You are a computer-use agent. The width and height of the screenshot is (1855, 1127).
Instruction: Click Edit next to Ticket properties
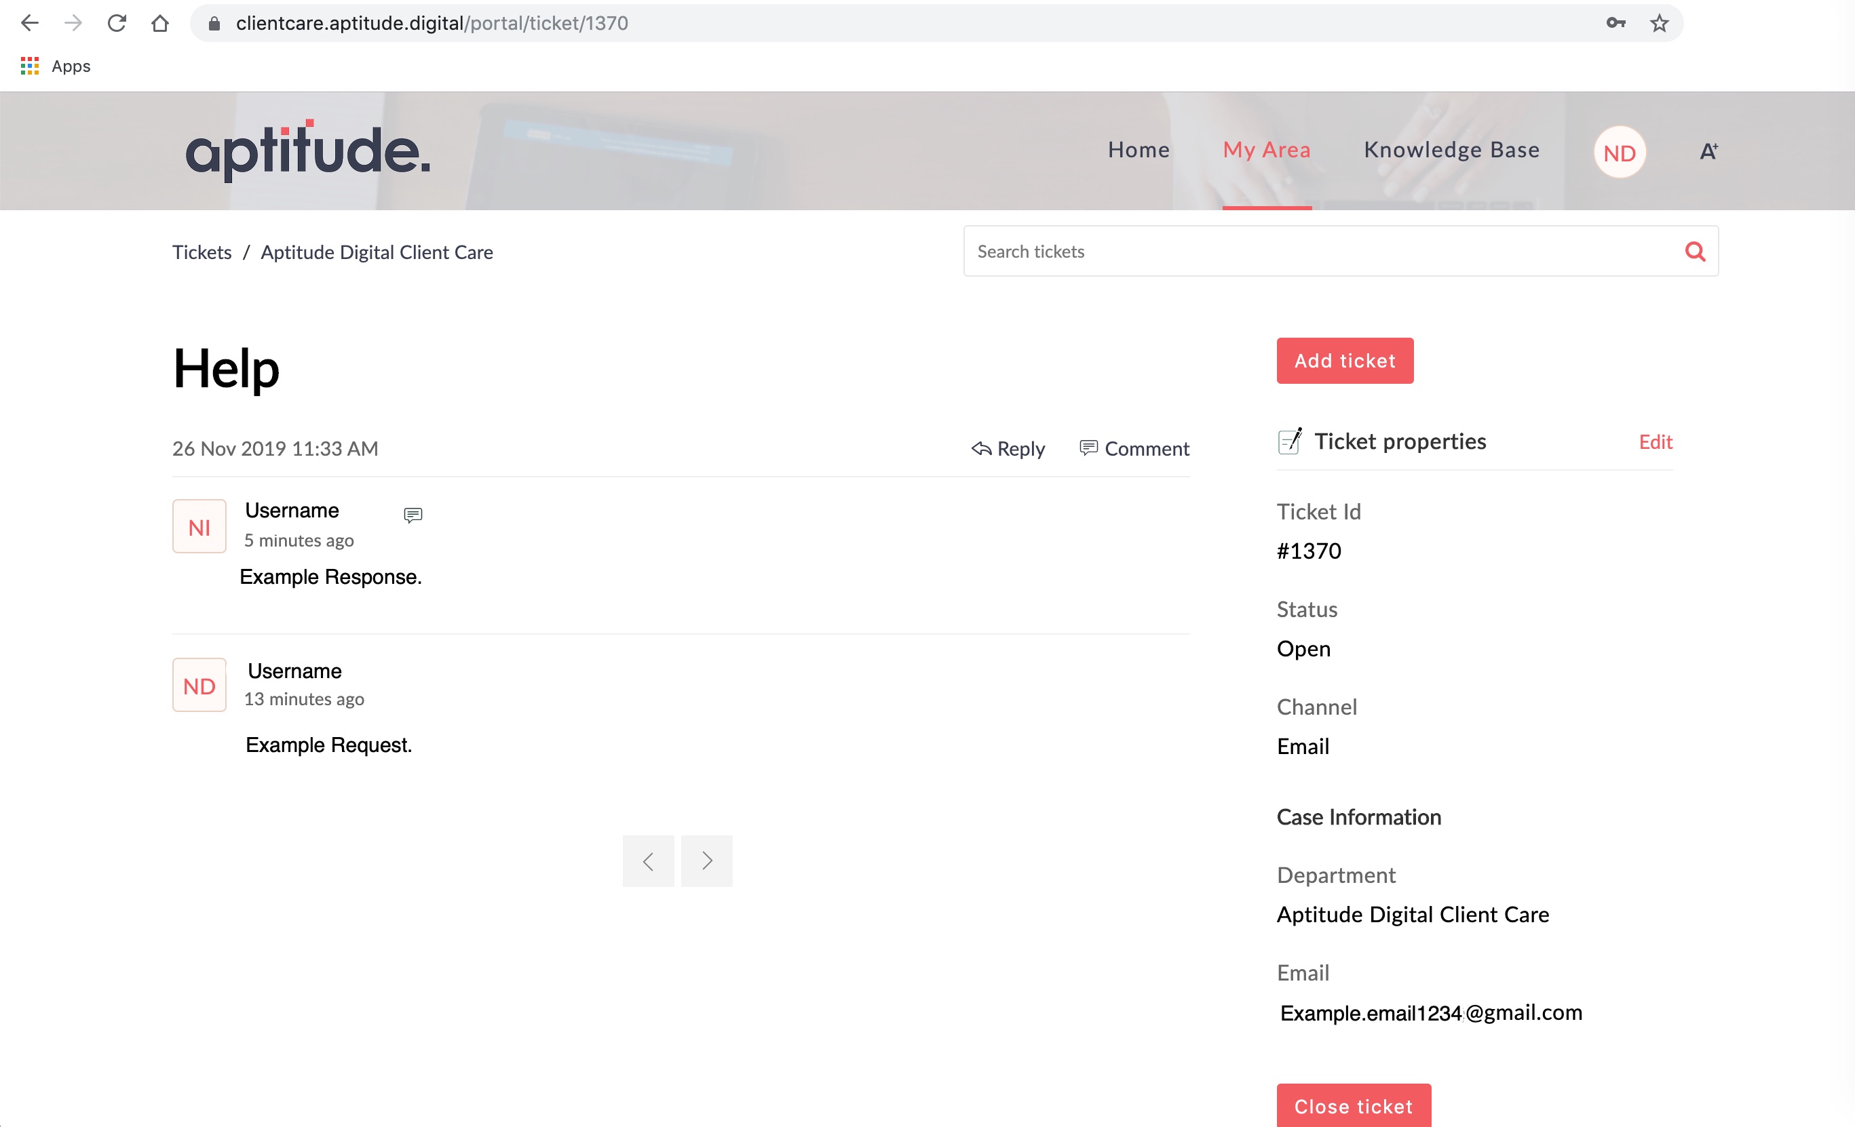pyautogui.click(x=1655, y=441)
